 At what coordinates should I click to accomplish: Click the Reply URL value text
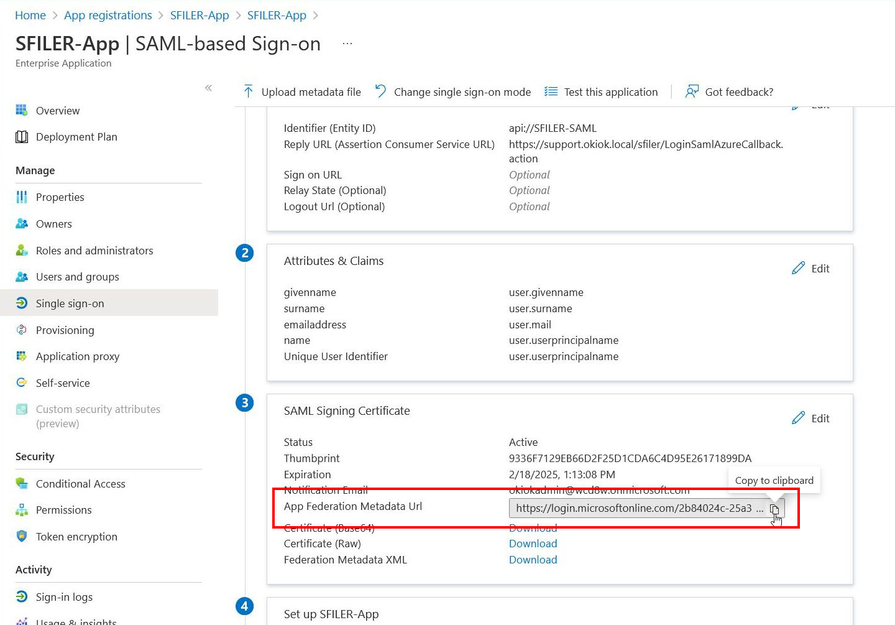pos(646,151)
